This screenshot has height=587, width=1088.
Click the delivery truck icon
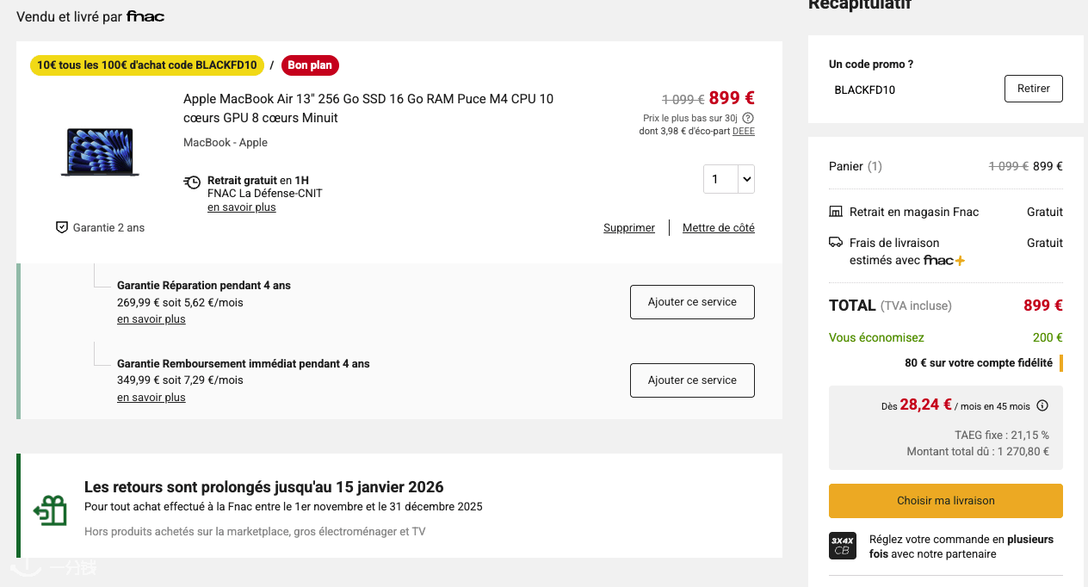(835, 243)
